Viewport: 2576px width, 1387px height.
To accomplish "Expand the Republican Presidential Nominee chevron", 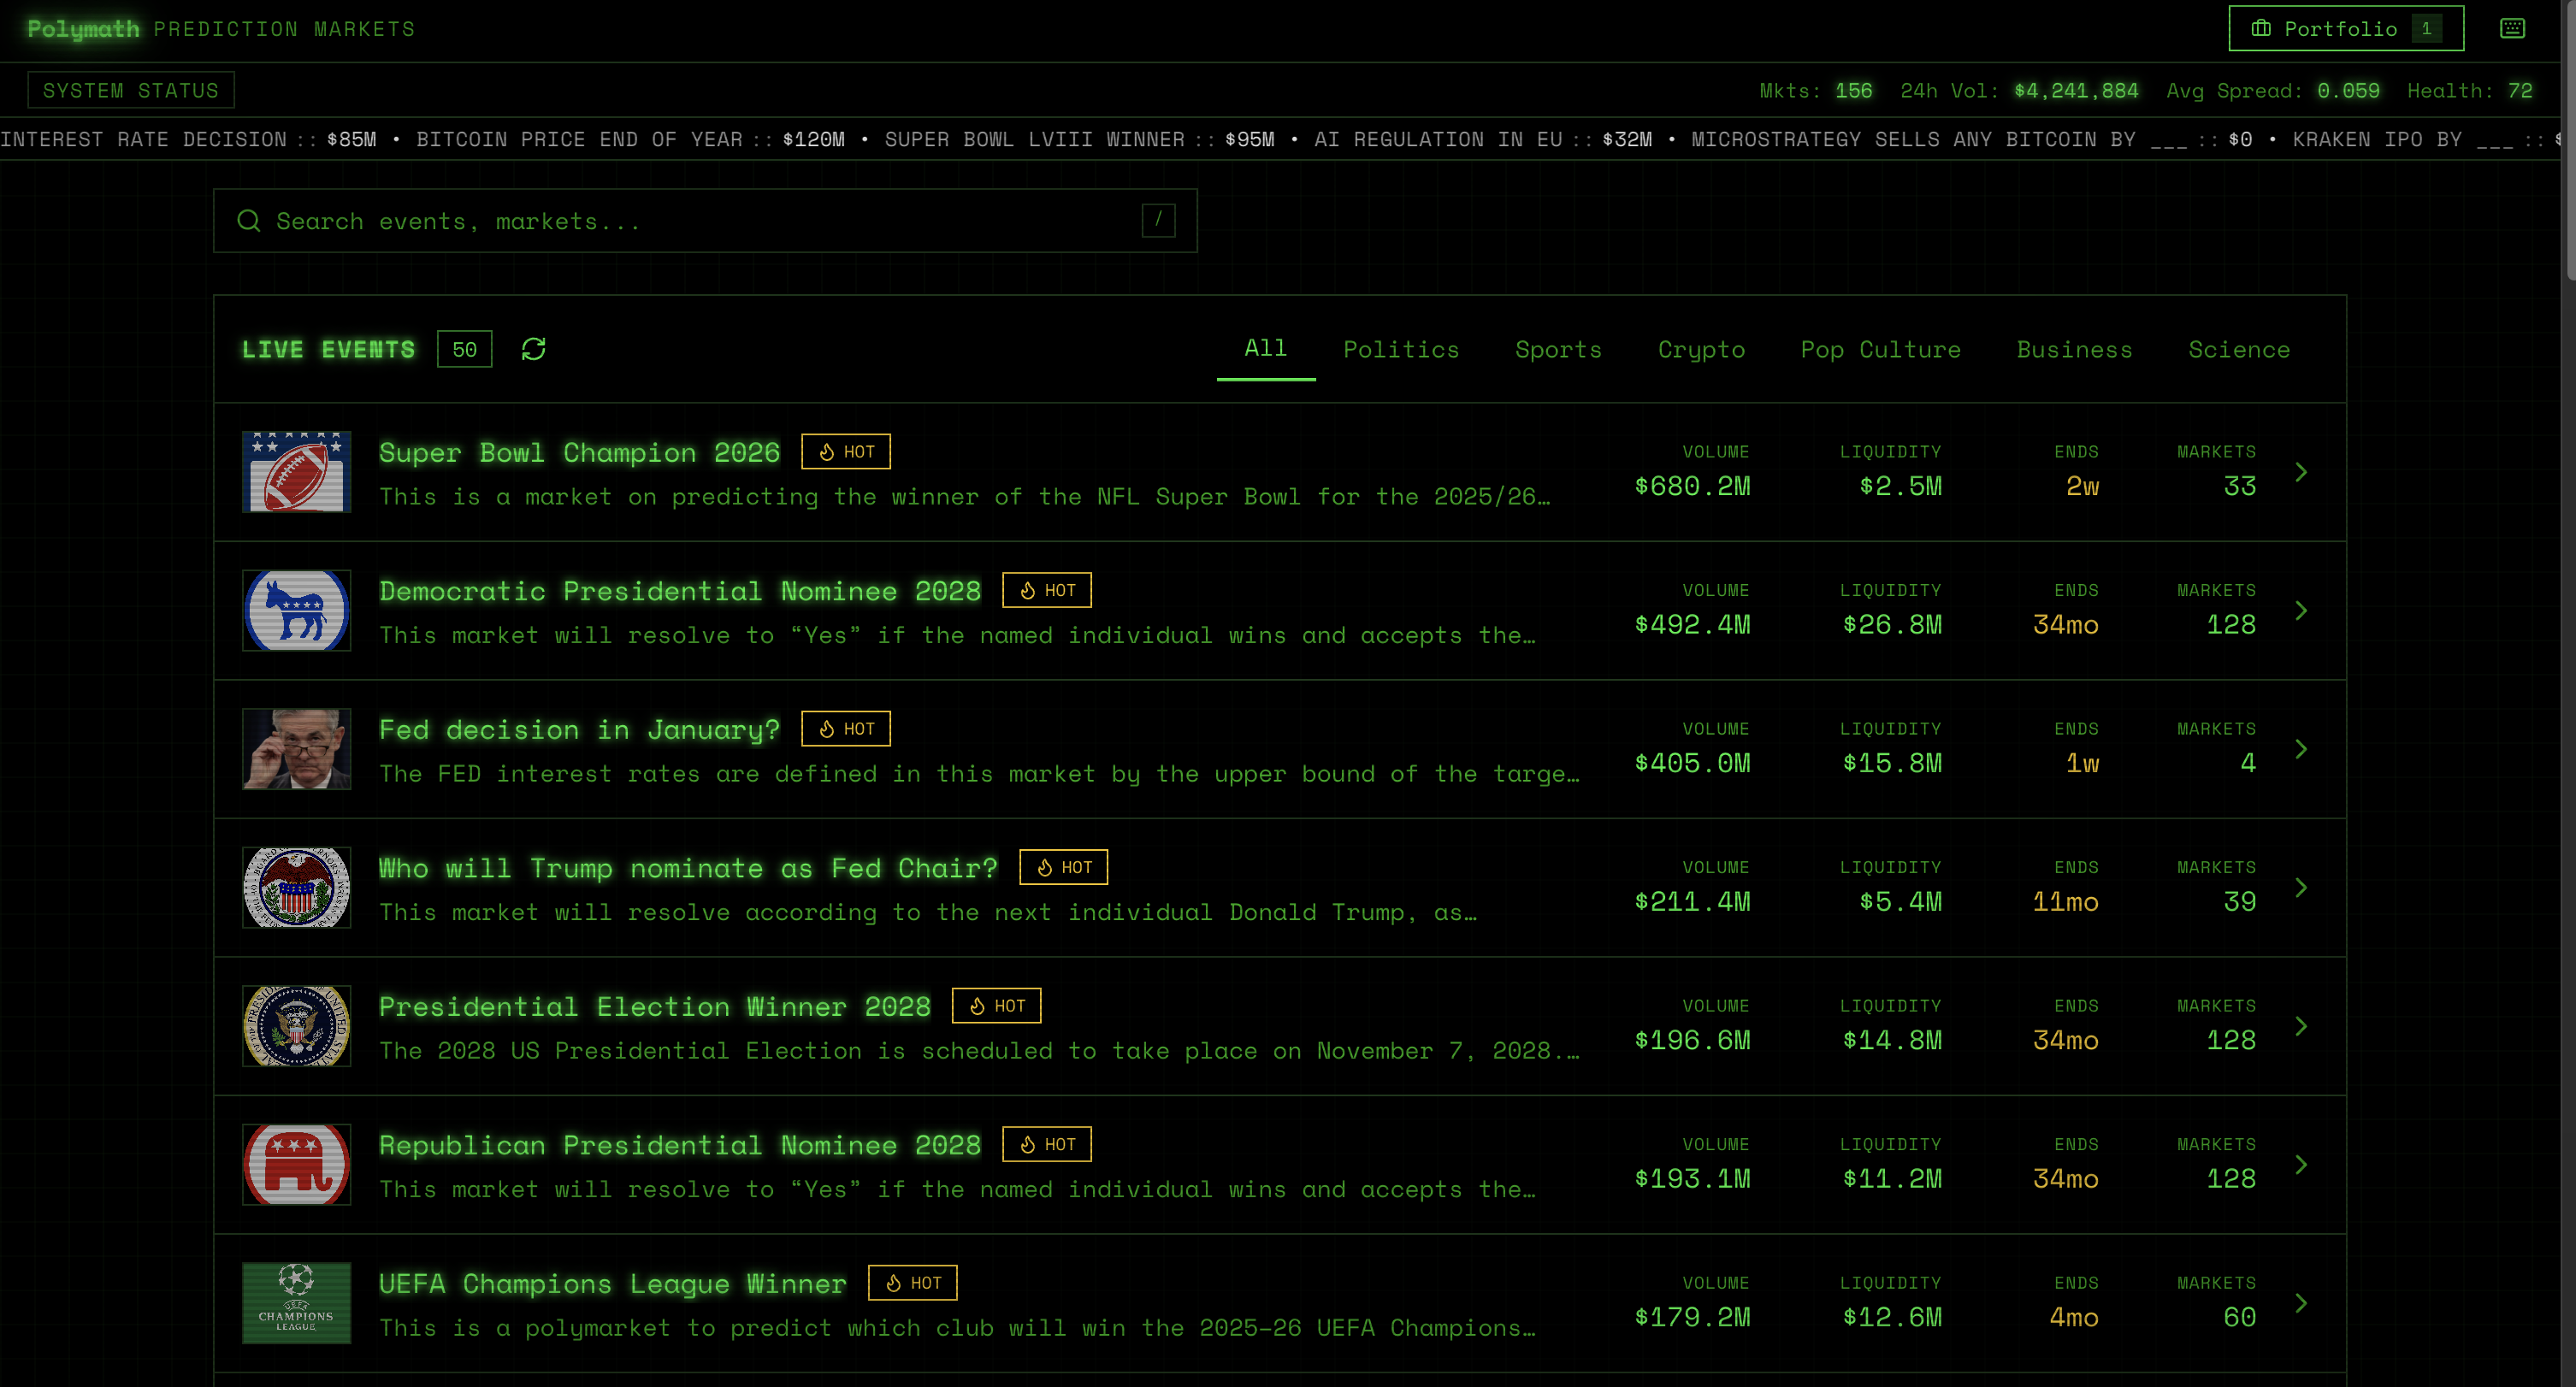I will click(2300, 1164).
